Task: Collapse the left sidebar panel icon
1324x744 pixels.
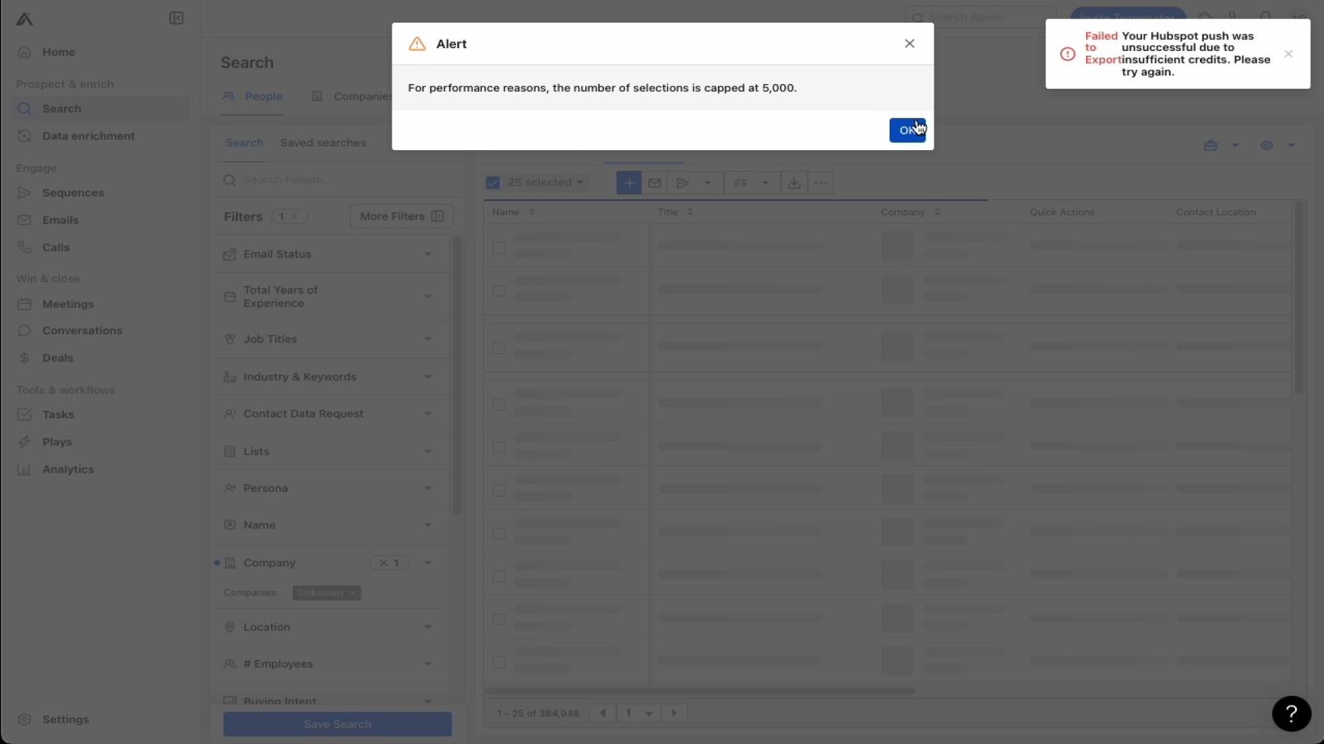Action: click(176, 18)
